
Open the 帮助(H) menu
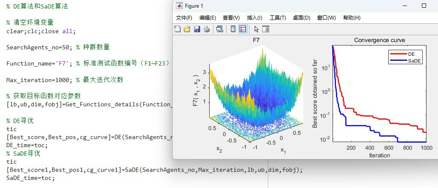click(352, 18)
